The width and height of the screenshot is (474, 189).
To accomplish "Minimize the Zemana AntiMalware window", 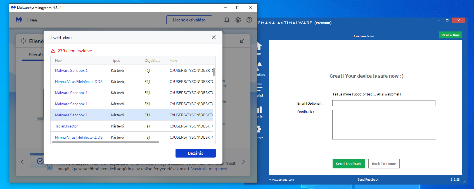I will [x=439, y=20].
